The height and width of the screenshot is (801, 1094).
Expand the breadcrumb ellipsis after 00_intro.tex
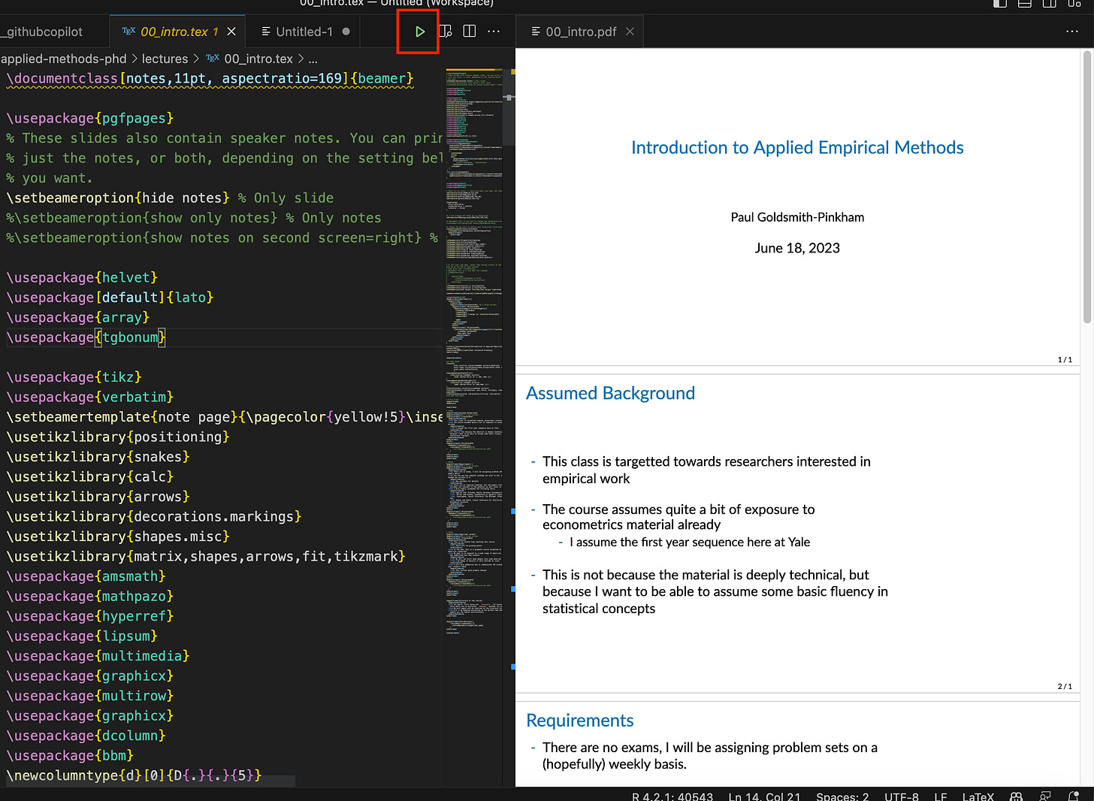click(x=313, y=59)
